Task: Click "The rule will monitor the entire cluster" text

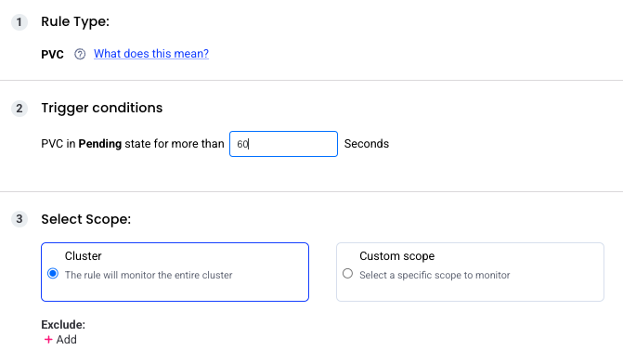Action: [x=149, y=275]
